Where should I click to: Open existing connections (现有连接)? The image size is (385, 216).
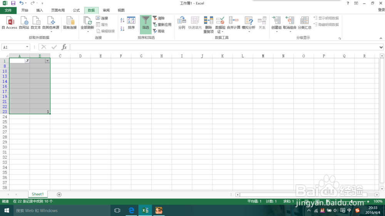coord(70,23)
